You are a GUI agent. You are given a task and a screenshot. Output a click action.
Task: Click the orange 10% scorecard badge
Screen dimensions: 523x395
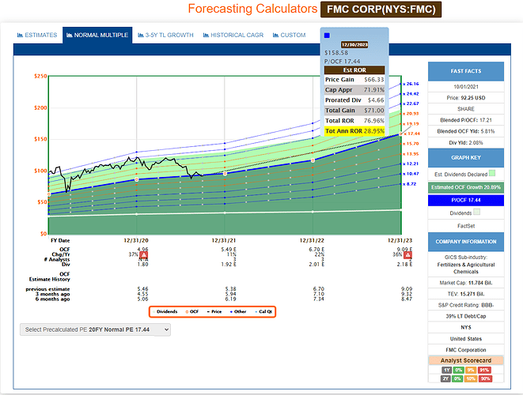pyautogui.click(x=470, y=378)
